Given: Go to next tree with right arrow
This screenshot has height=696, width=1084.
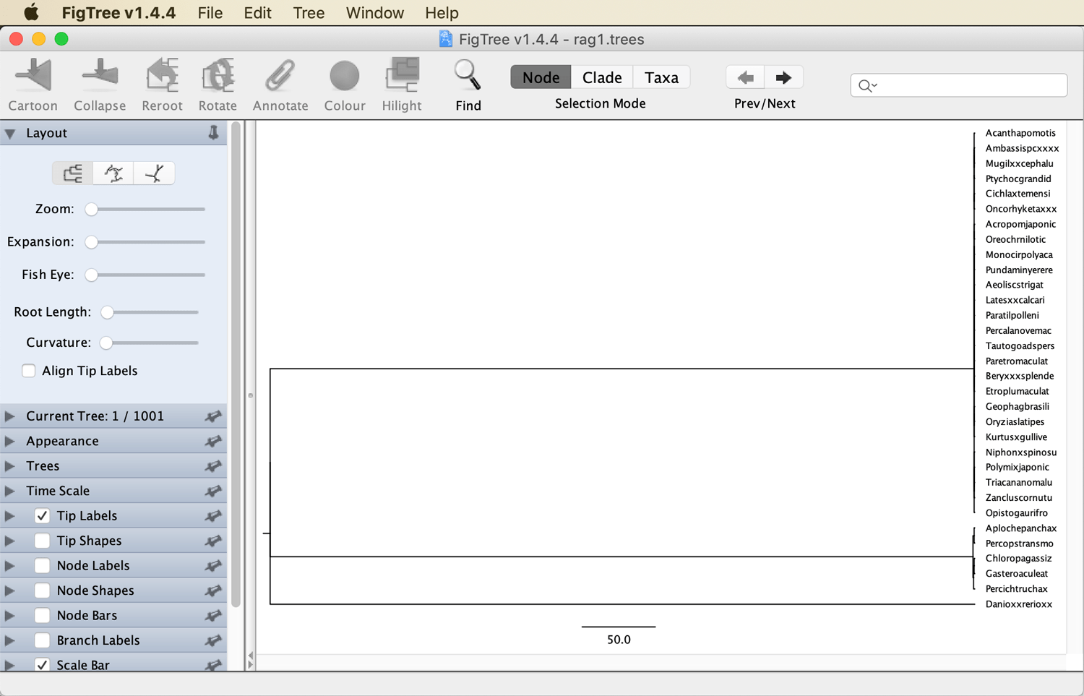Looking at the screenshot, I should (783, 77).
